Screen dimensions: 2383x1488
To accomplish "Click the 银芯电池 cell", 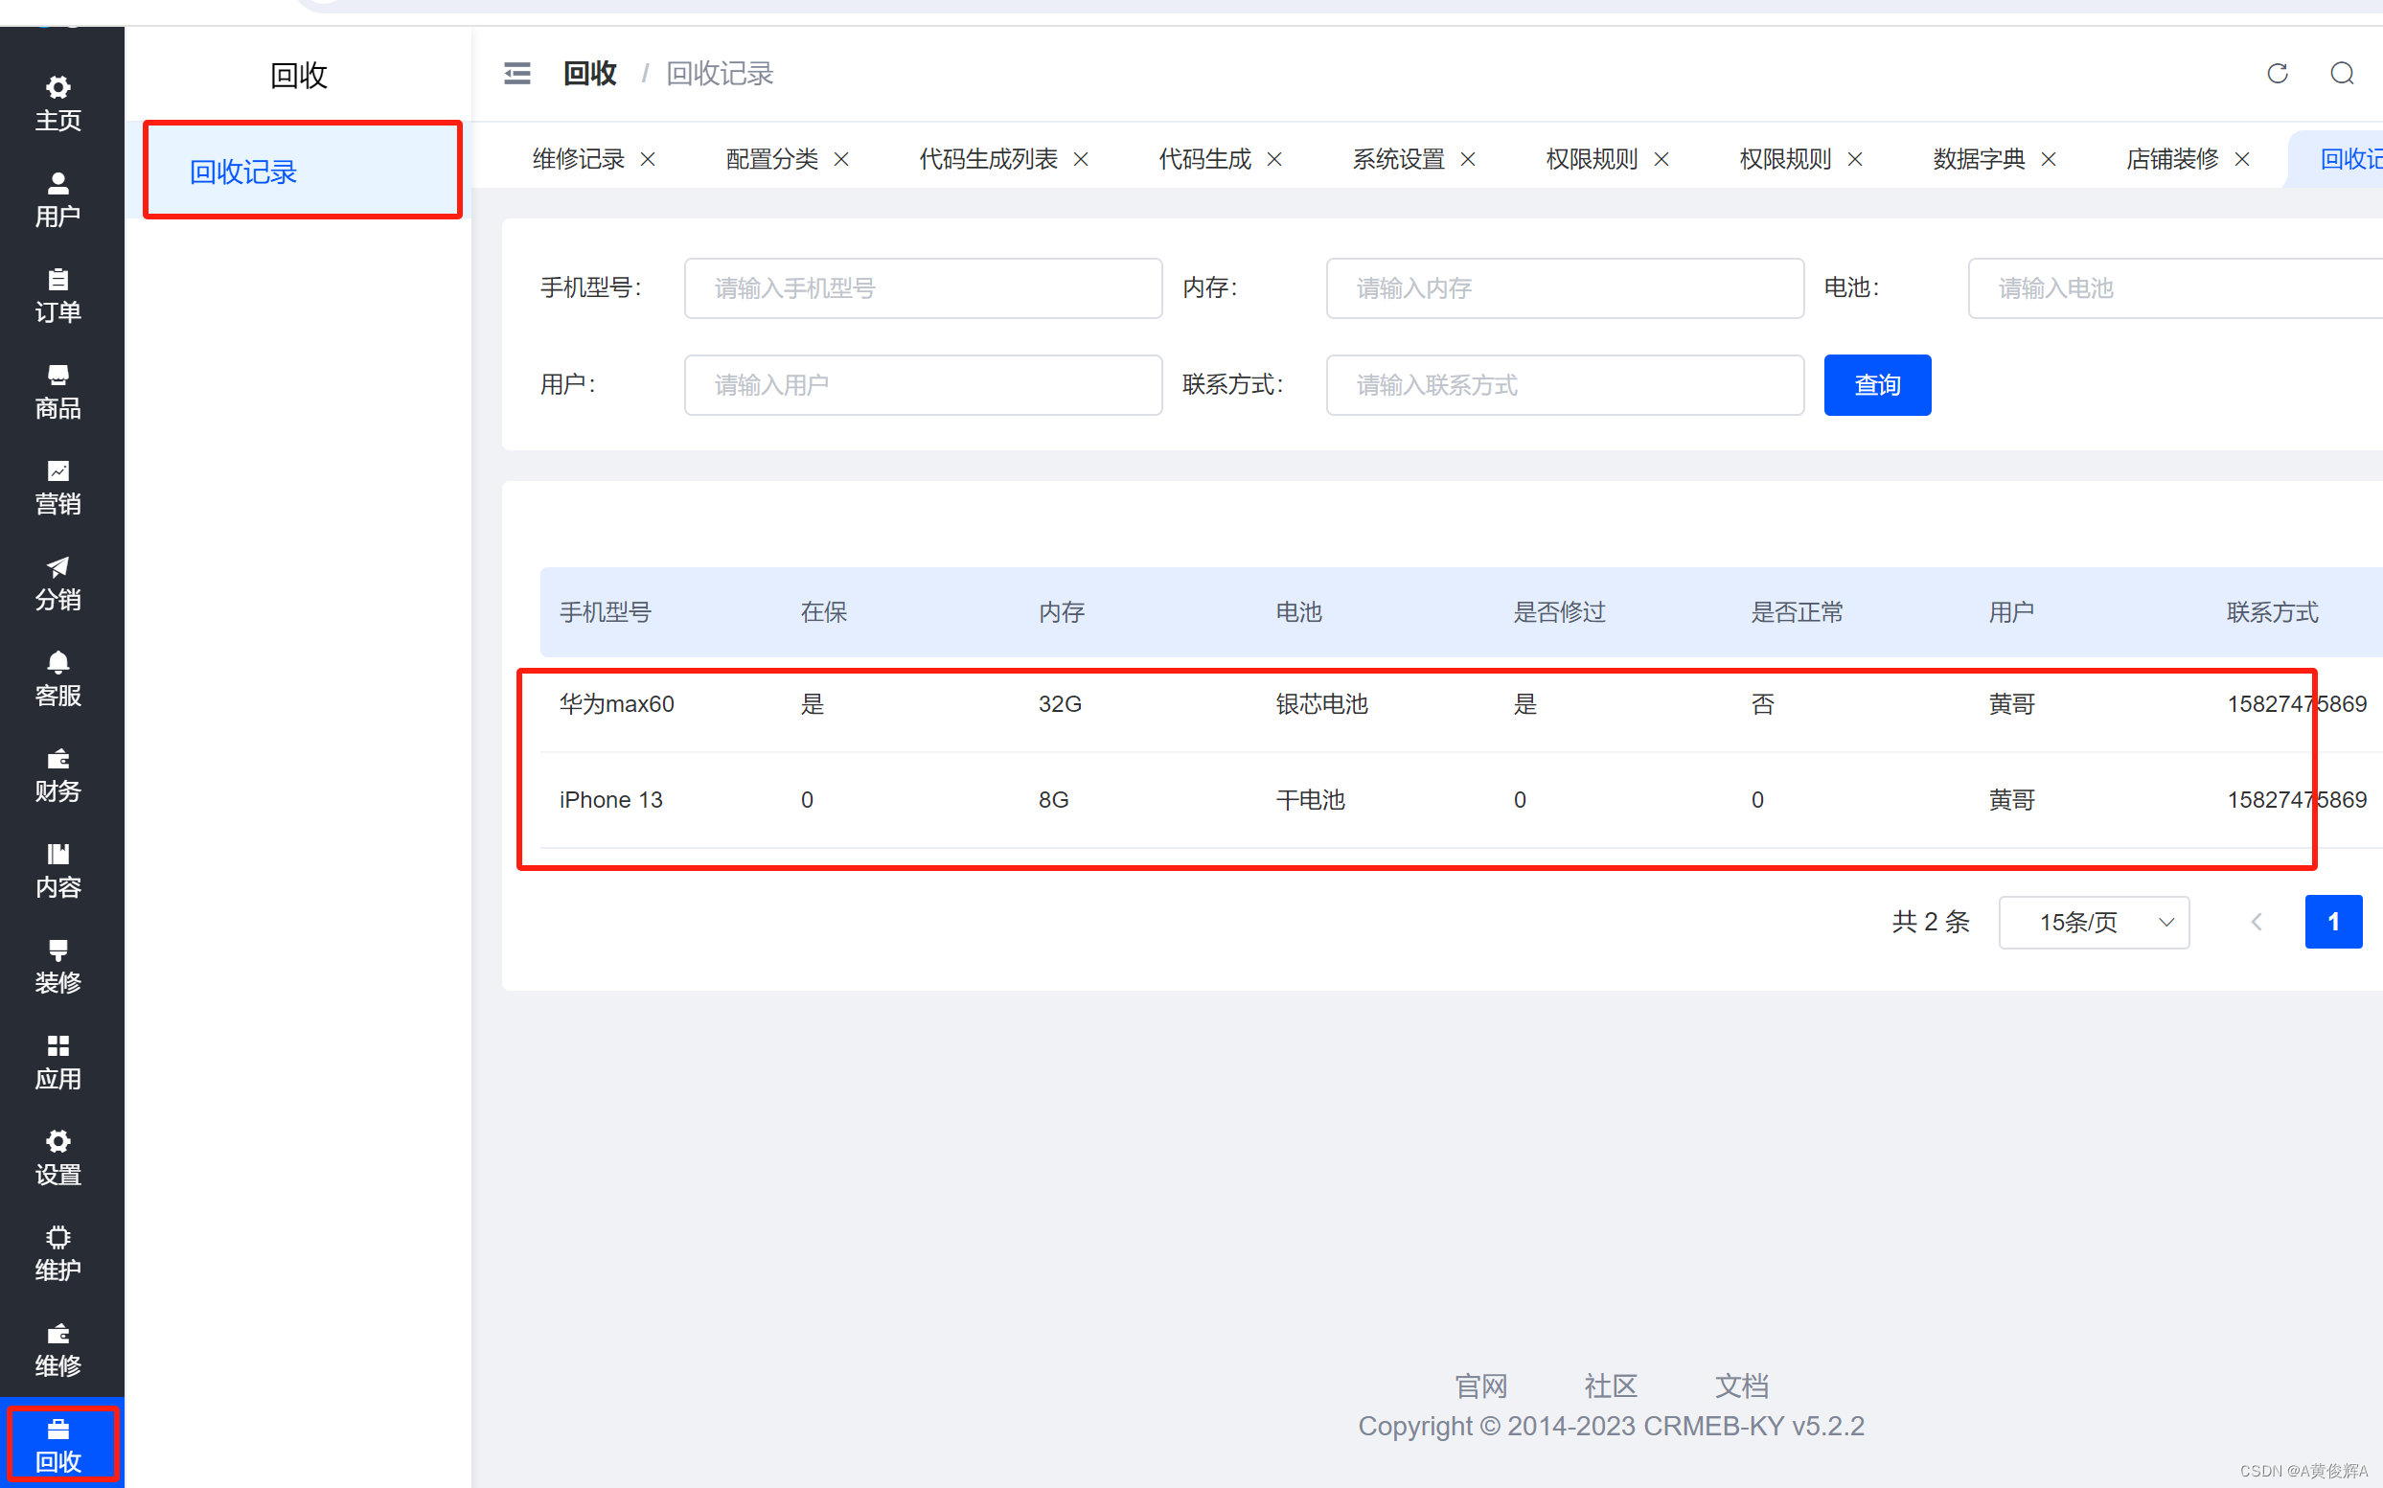I will tap(1321, 703).
